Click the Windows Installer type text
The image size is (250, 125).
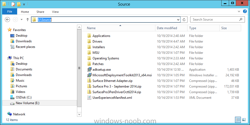[x=203, y=75]
